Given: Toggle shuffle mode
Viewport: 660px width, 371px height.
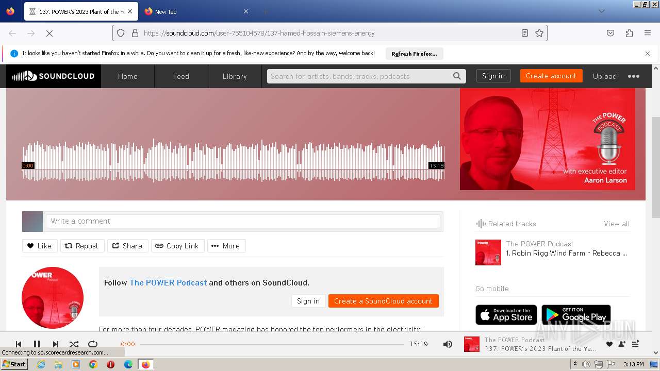Looking at the screenshot, I should [x=74, y=344].
